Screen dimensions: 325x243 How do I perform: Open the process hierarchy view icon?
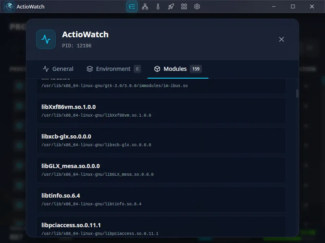pos(145,6)
